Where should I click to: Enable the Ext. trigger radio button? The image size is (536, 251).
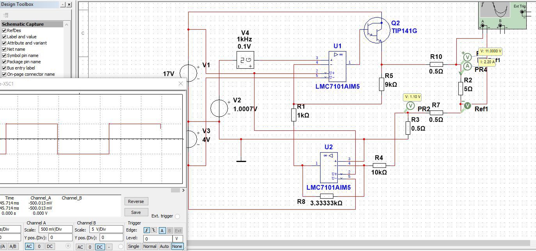[x=178, y=216]
